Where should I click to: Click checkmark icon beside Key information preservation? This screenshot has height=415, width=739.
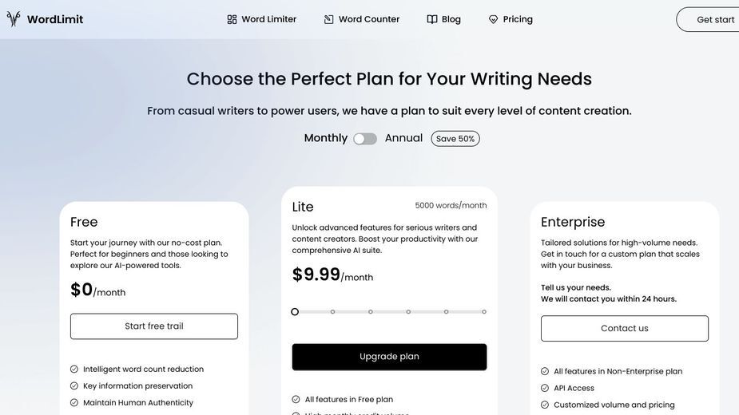[74, 385]
